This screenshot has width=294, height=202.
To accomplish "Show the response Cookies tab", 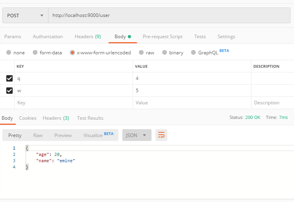I will 28,118.
